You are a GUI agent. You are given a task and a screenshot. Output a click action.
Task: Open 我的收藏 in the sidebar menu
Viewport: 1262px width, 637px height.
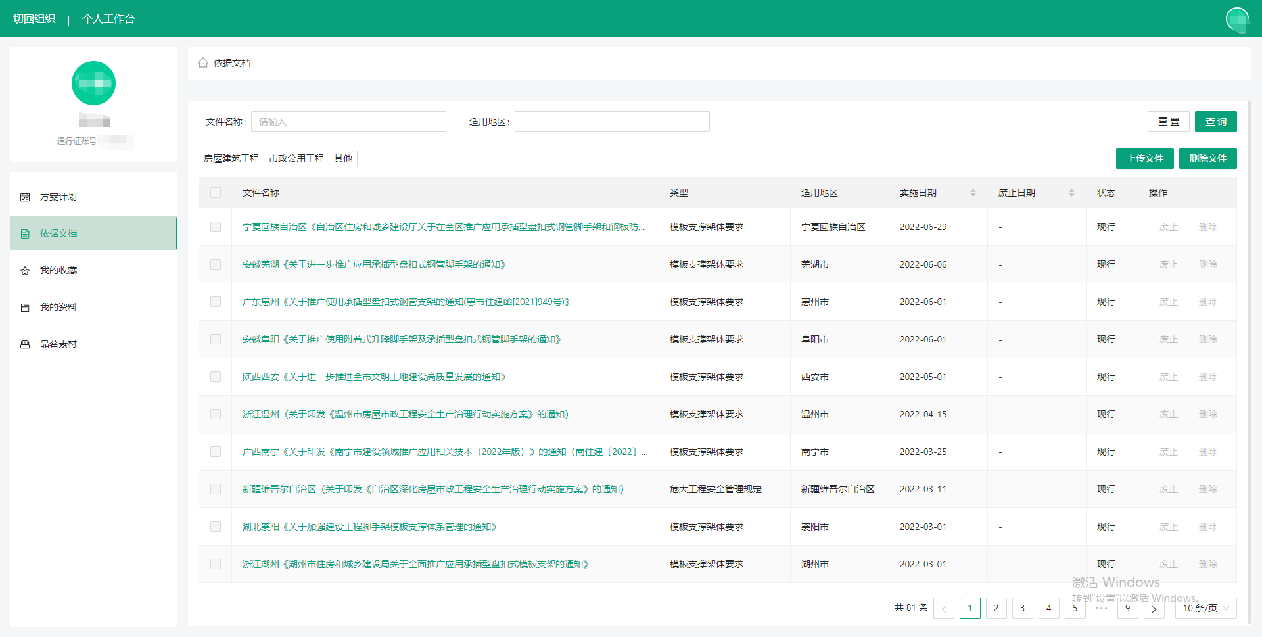(93, 270)
